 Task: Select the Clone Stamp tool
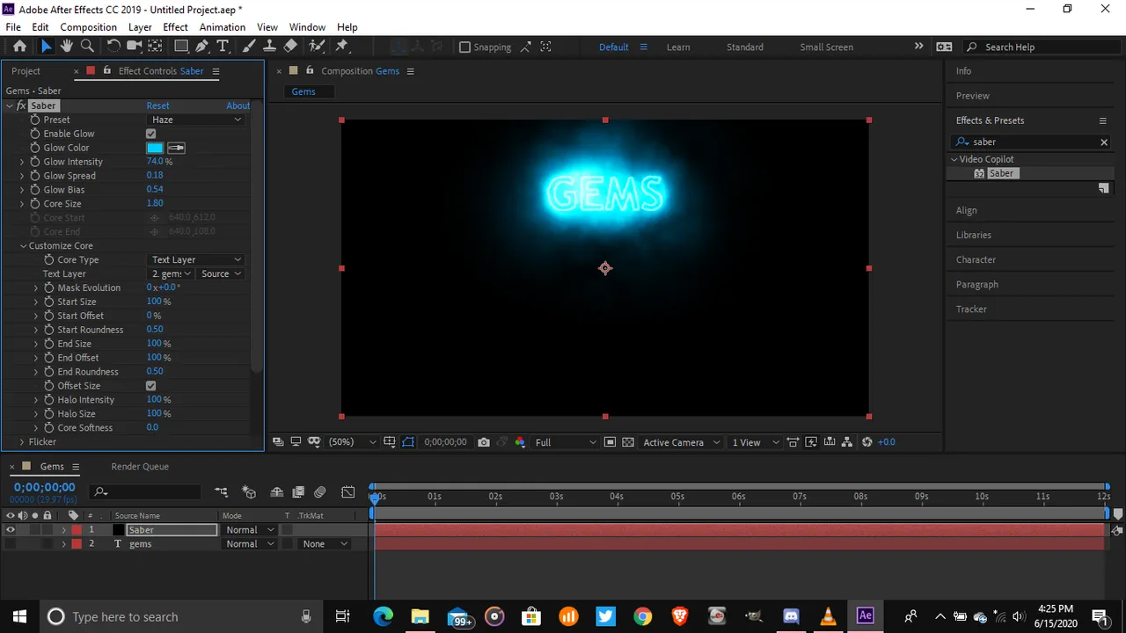tap(269, 47)
